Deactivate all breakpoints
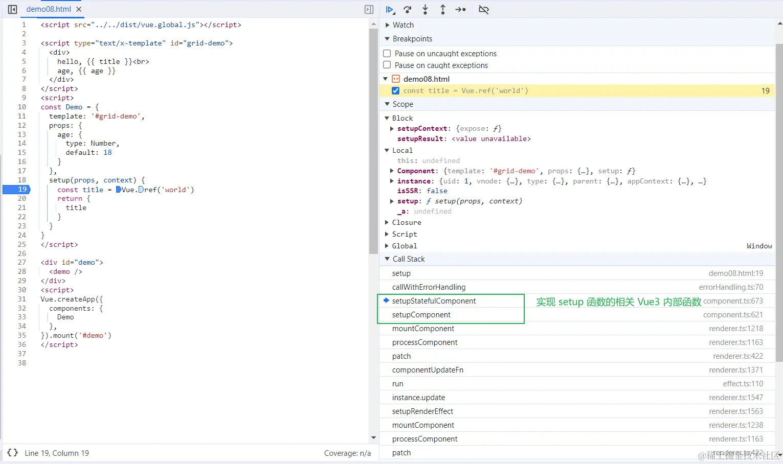This screenshot has height=464, width=783. click(x=484, y=9)
